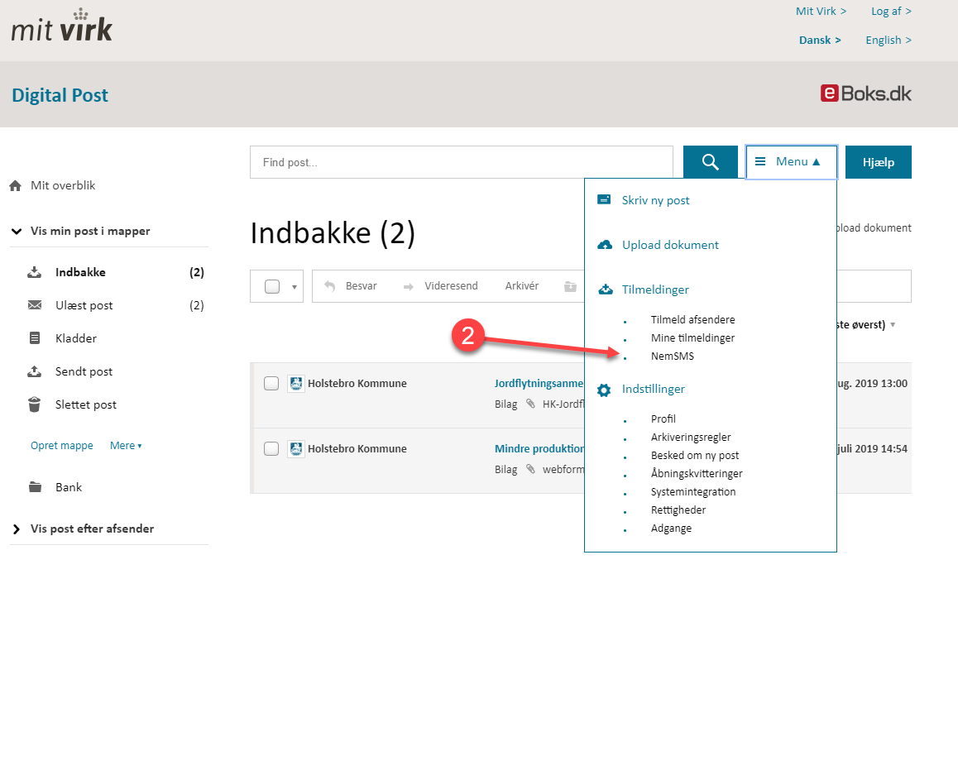Open Slettet post trash icon
958x775 pixels.
35,404
